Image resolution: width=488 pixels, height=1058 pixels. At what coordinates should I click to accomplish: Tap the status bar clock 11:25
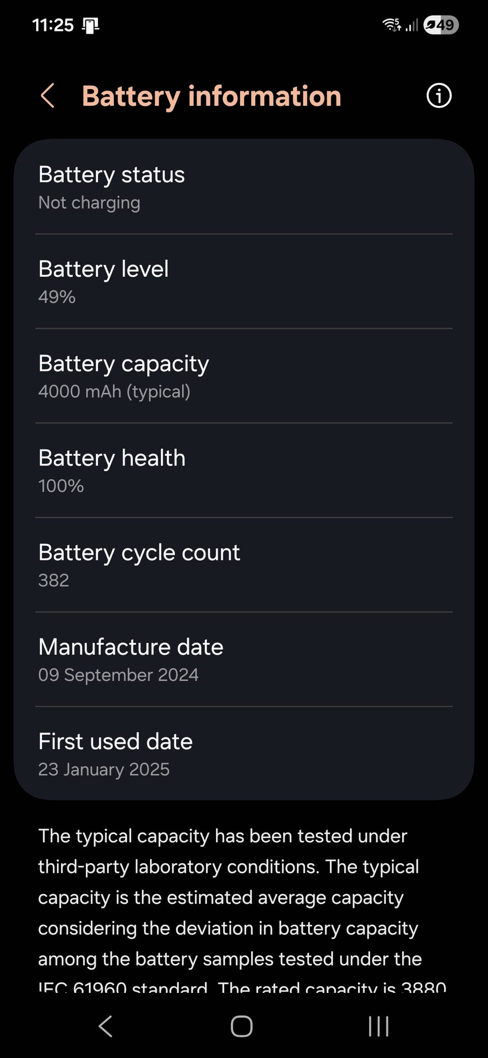[x=53, y=25]
